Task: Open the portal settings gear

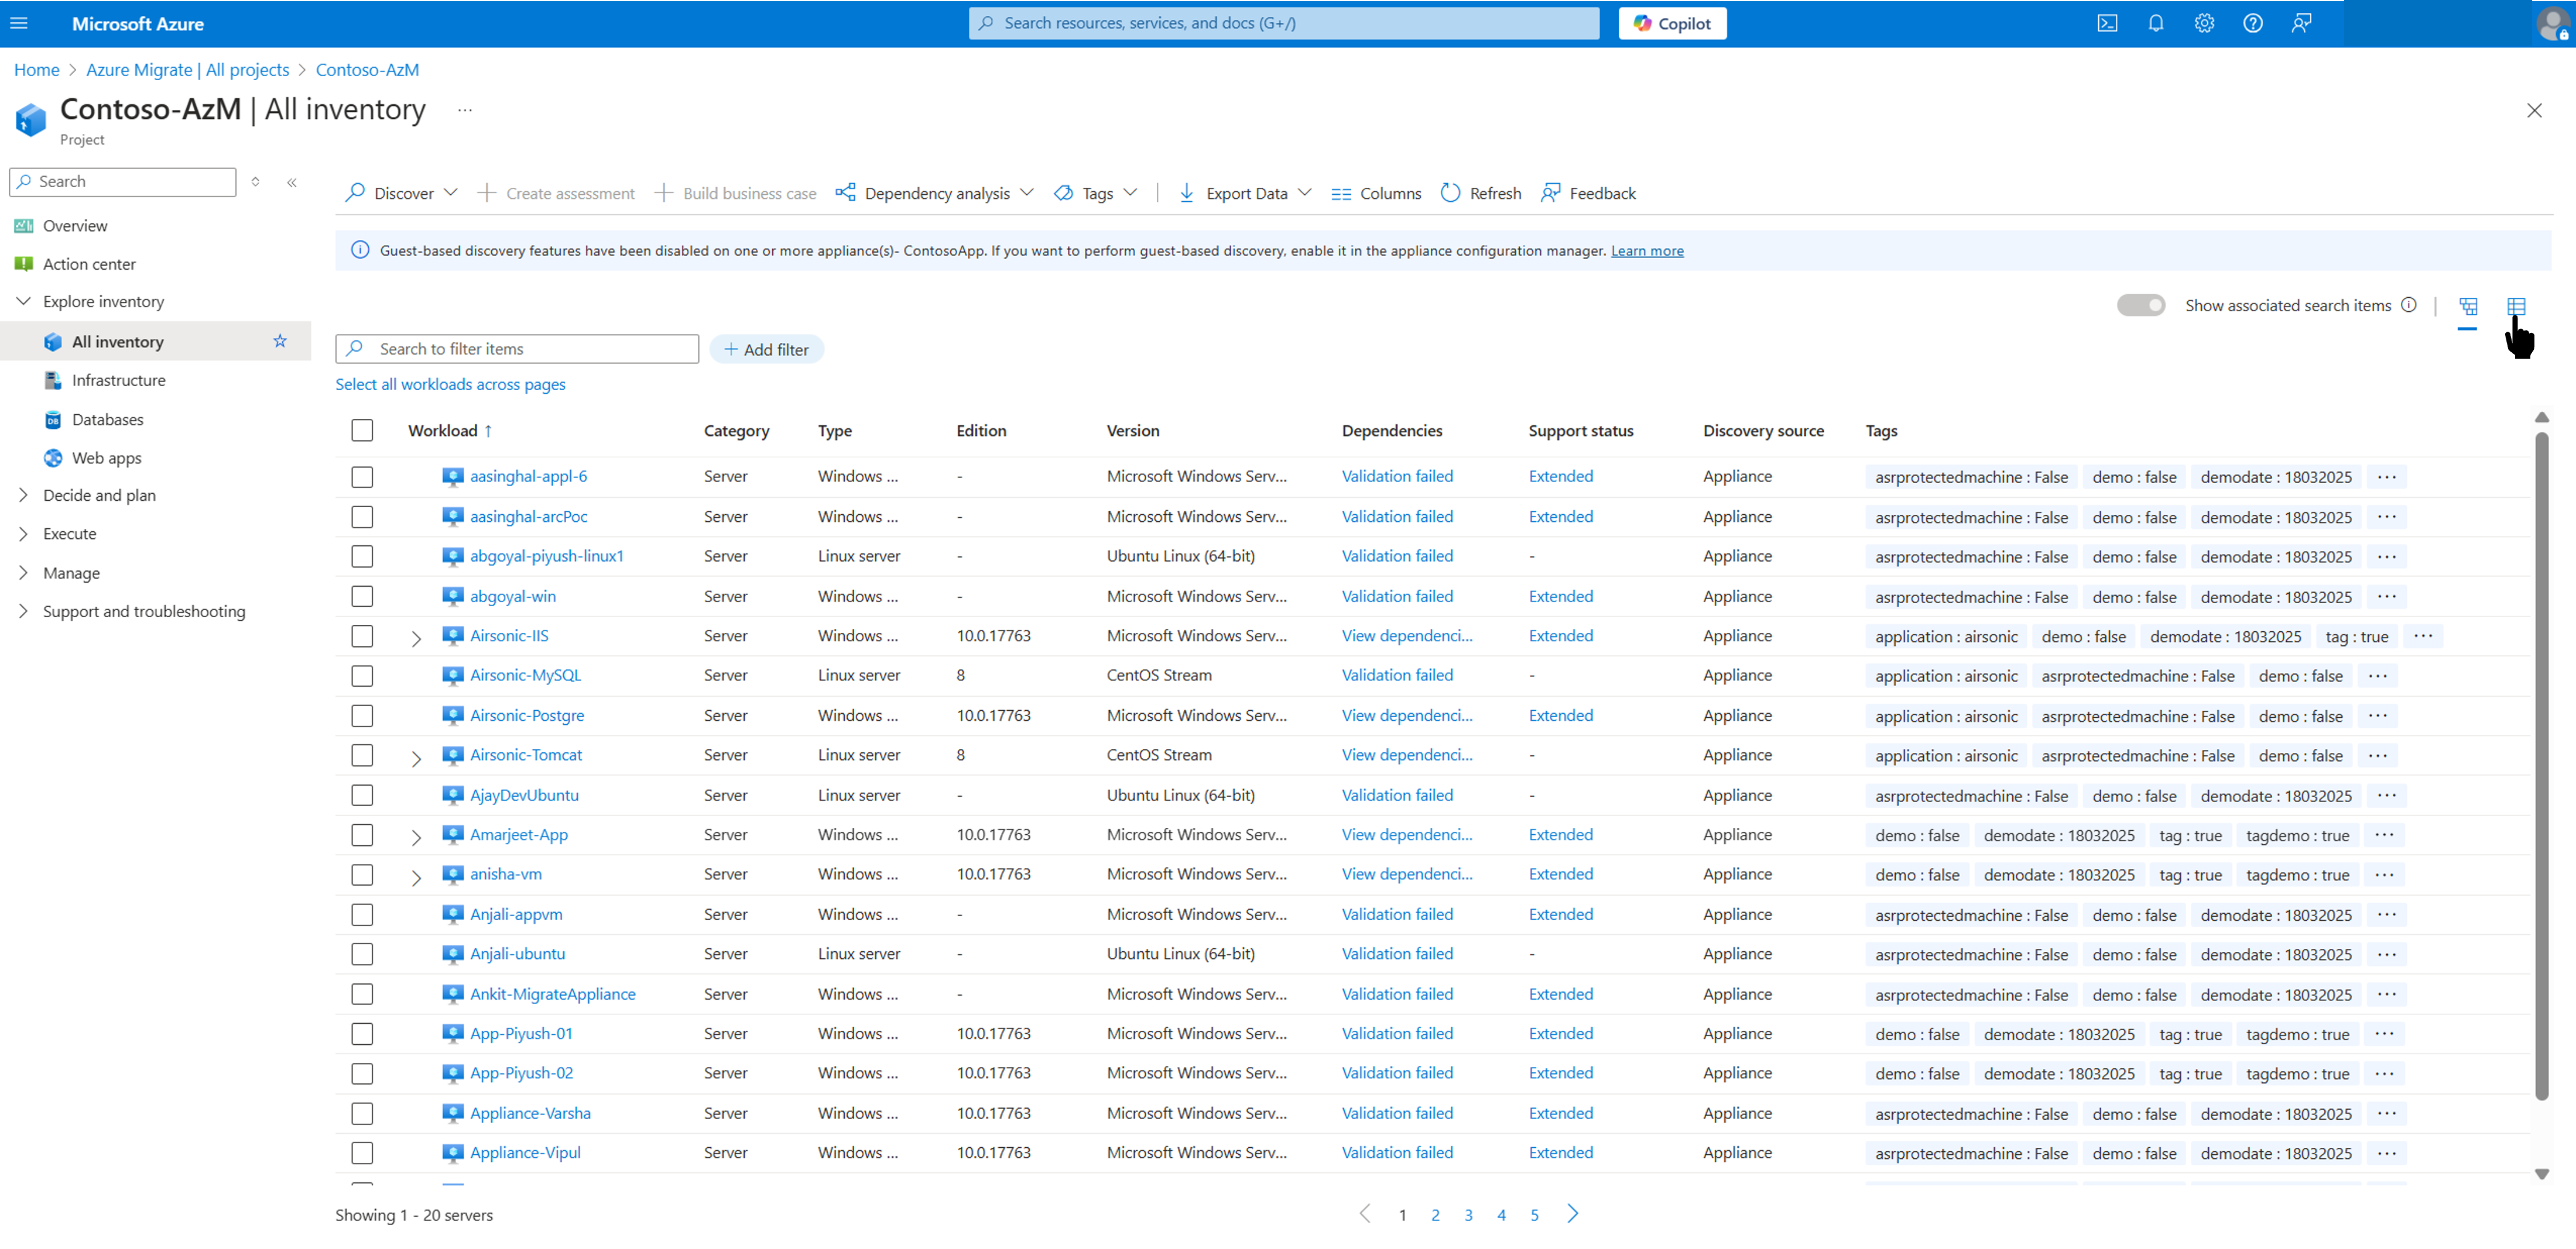Action: point(2204,23)
